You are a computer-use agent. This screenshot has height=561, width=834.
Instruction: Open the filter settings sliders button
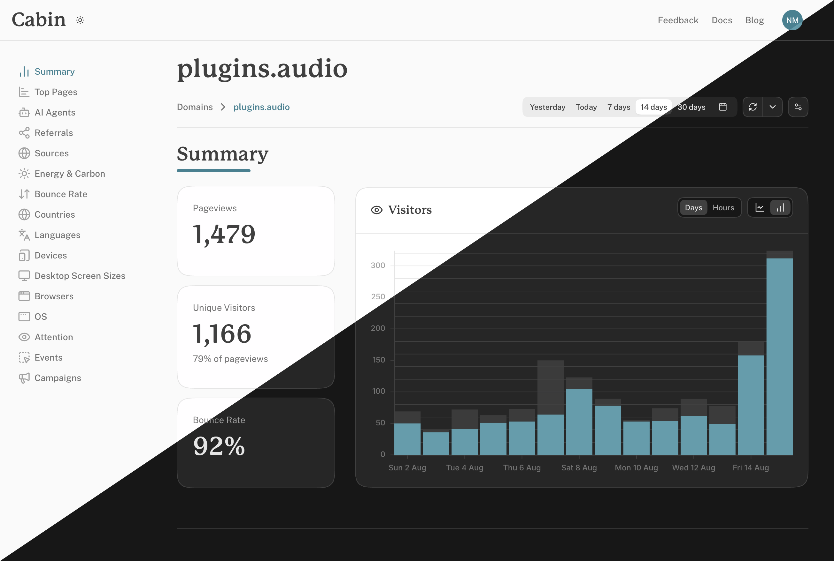pos(798,107)
